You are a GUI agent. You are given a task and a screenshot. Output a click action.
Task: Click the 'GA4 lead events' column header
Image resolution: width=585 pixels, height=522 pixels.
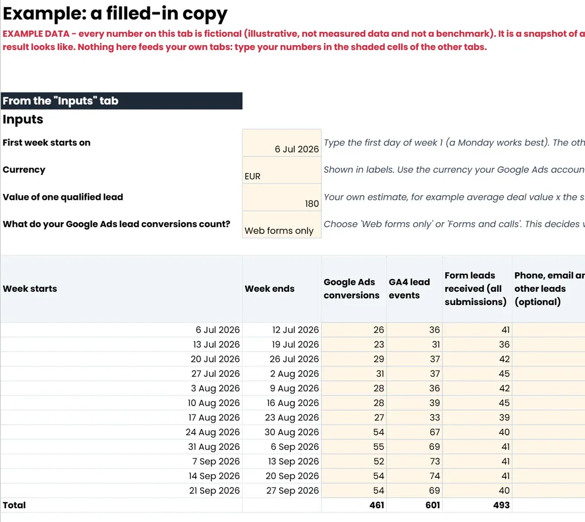[x=414, y=289]
